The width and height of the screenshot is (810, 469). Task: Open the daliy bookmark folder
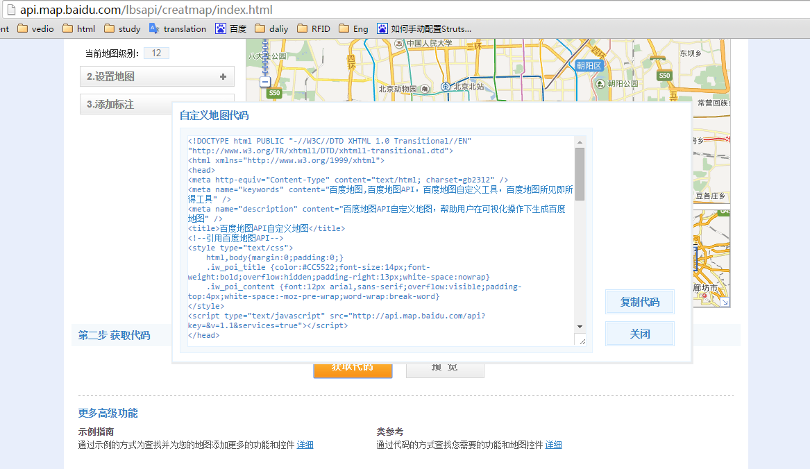coord(271,29)
